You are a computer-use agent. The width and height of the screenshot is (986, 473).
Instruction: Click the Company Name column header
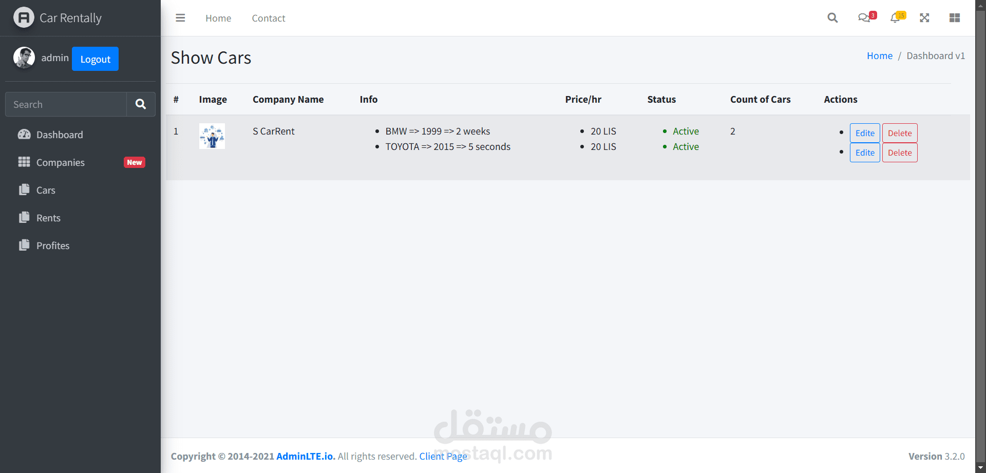point(288,99)
